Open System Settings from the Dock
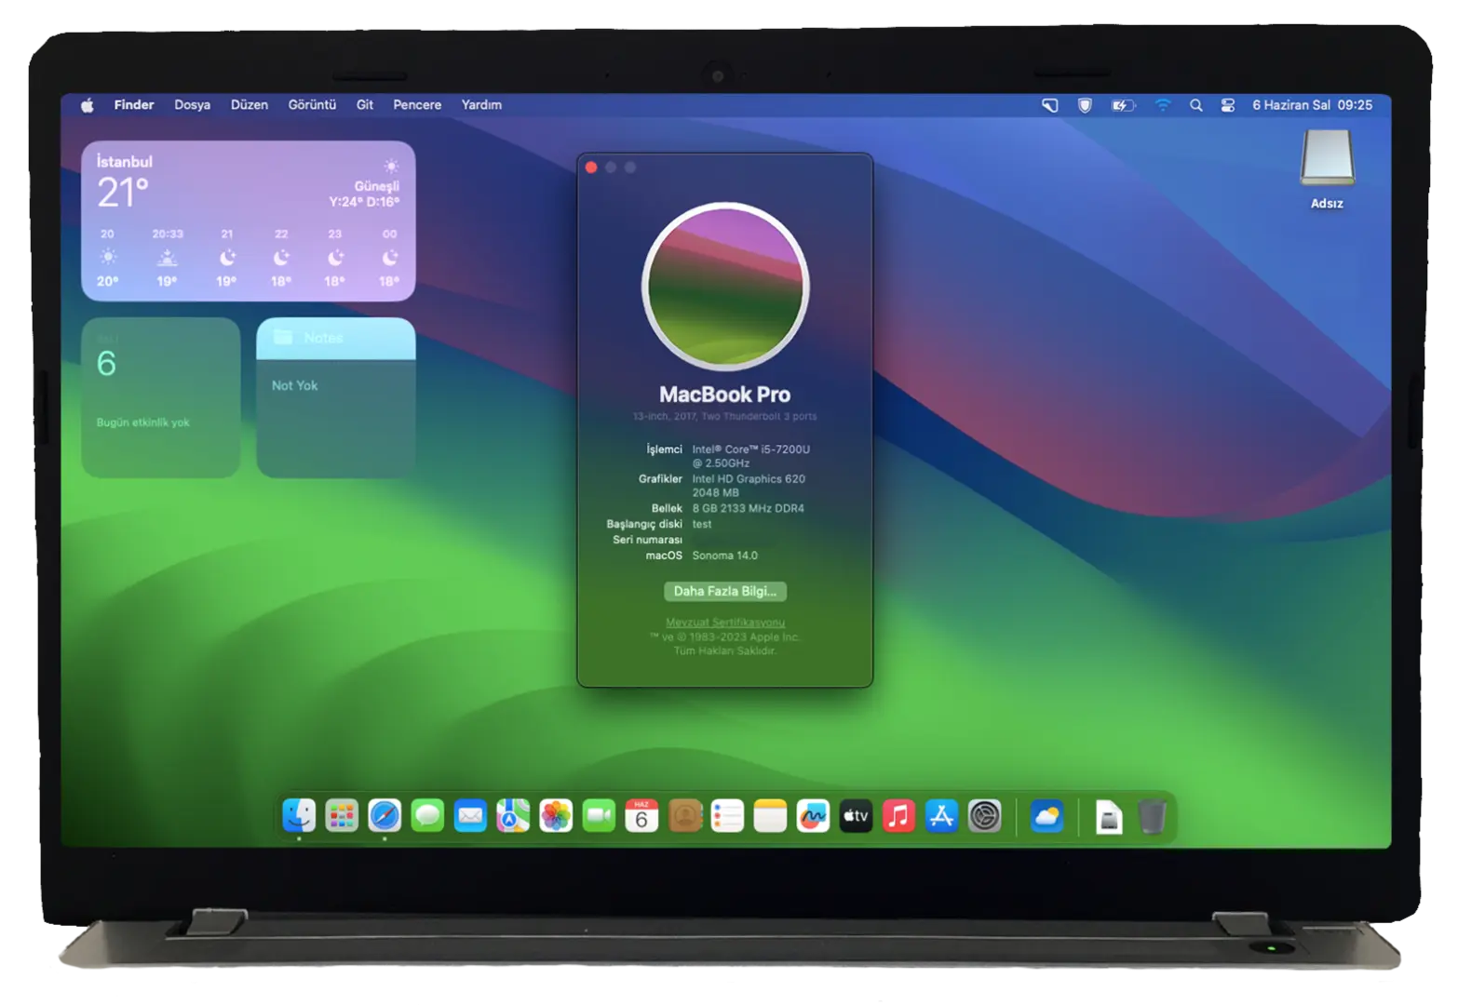The image size is (1458, 1005). click(x=984, y=816)
